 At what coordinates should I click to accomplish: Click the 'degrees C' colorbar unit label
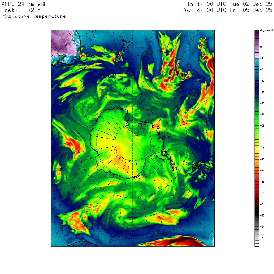(x=266, y=30)
